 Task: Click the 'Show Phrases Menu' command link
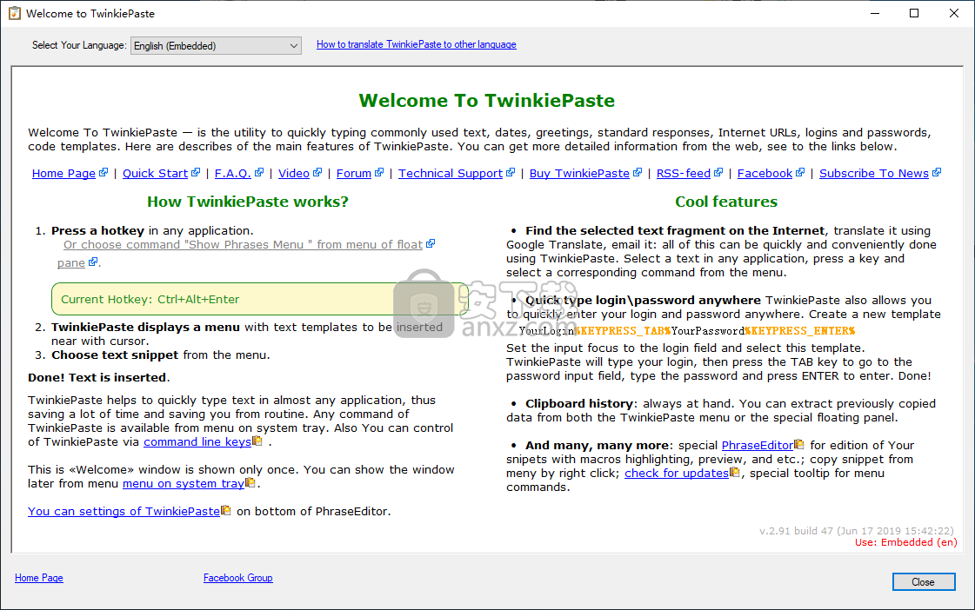pyautogui.click(x=244, y=245)
